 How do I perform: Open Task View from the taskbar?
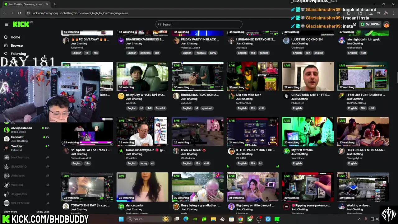click(177, 219)
